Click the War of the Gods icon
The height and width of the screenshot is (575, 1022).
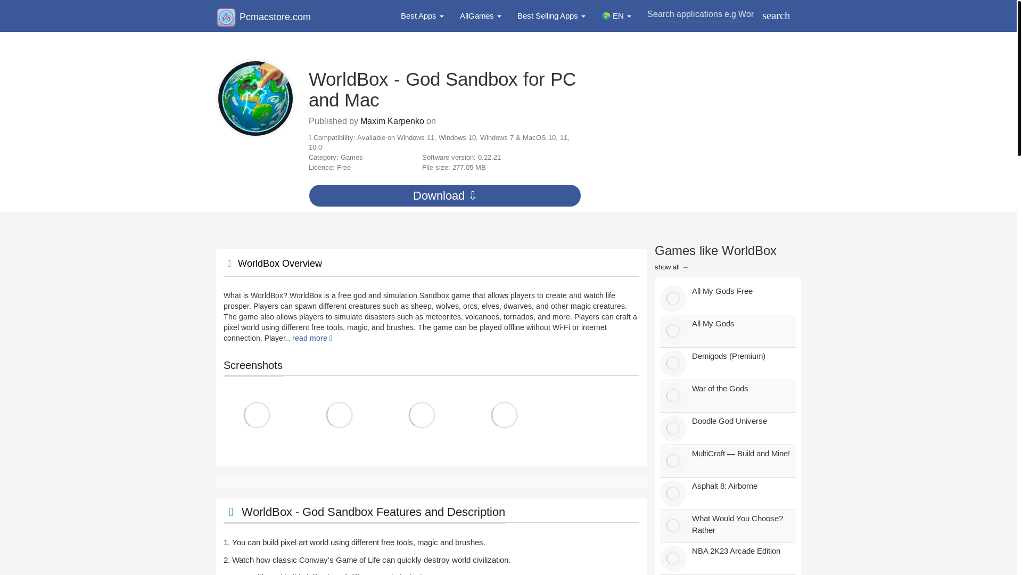pyautogui.click(x=673, y=396)
